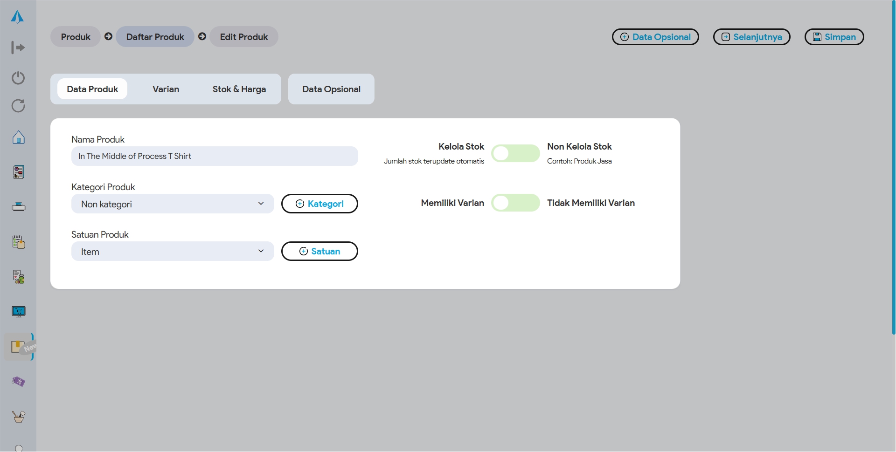Click the Simpan button
896x452 pixels.
834,37
